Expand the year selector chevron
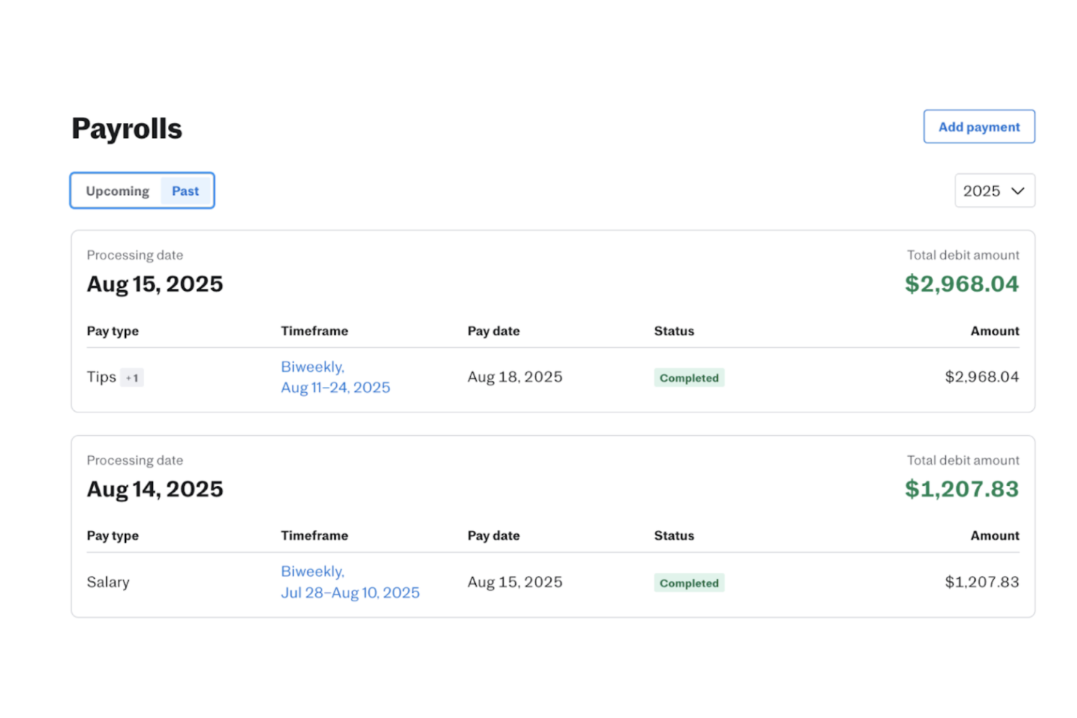Viewport: 1077px width, 718px height. [1017, 191]
